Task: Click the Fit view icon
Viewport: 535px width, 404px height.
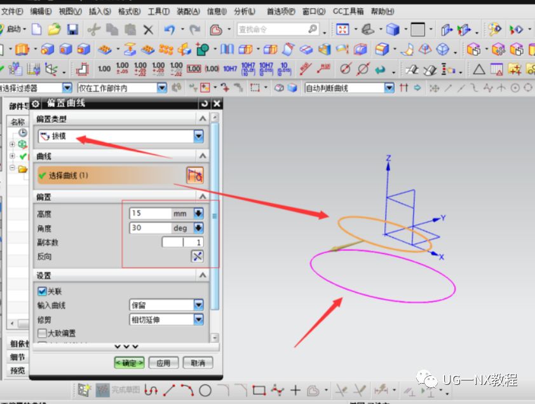Action: [342, 29]
